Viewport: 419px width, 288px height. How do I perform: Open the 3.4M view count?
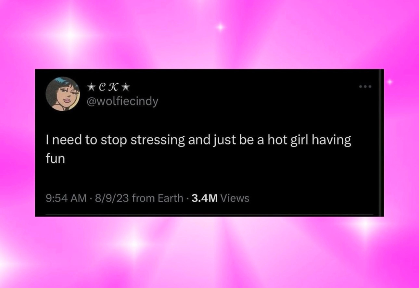(204, 198)
